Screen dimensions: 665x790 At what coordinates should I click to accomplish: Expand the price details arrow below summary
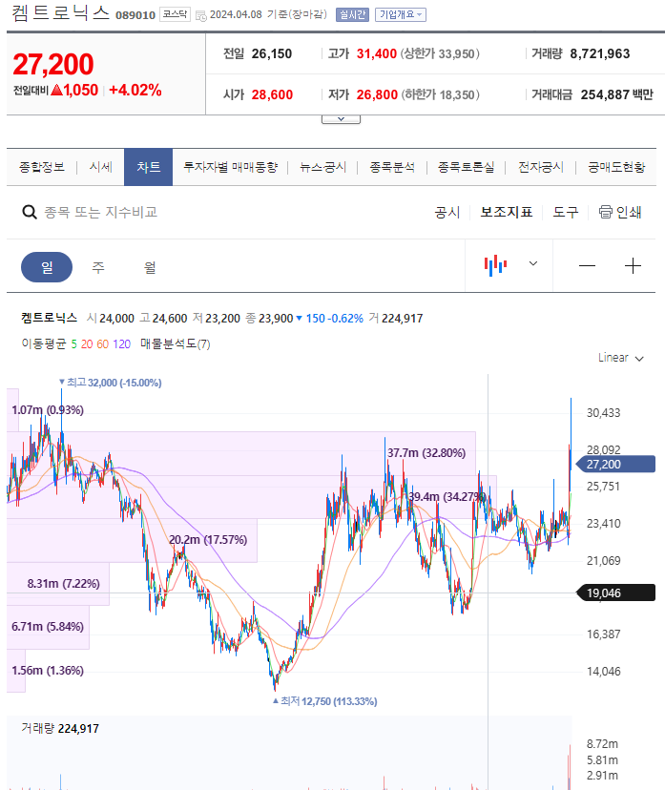[x=341, y=119]
